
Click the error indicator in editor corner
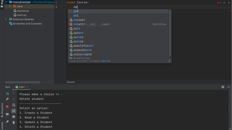click(x=219, y=3)
